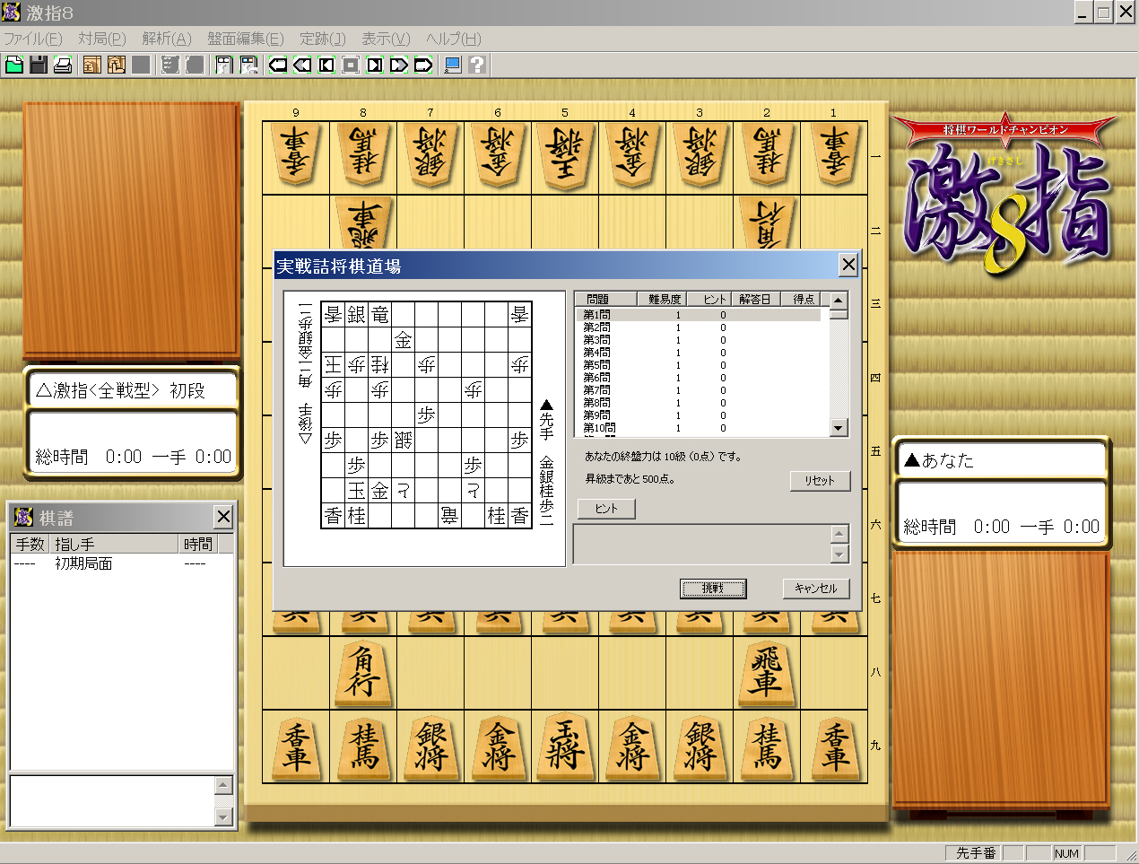1139x864 pixels.
Task: Open the 対局(P) menu
Action: point(101,39)
